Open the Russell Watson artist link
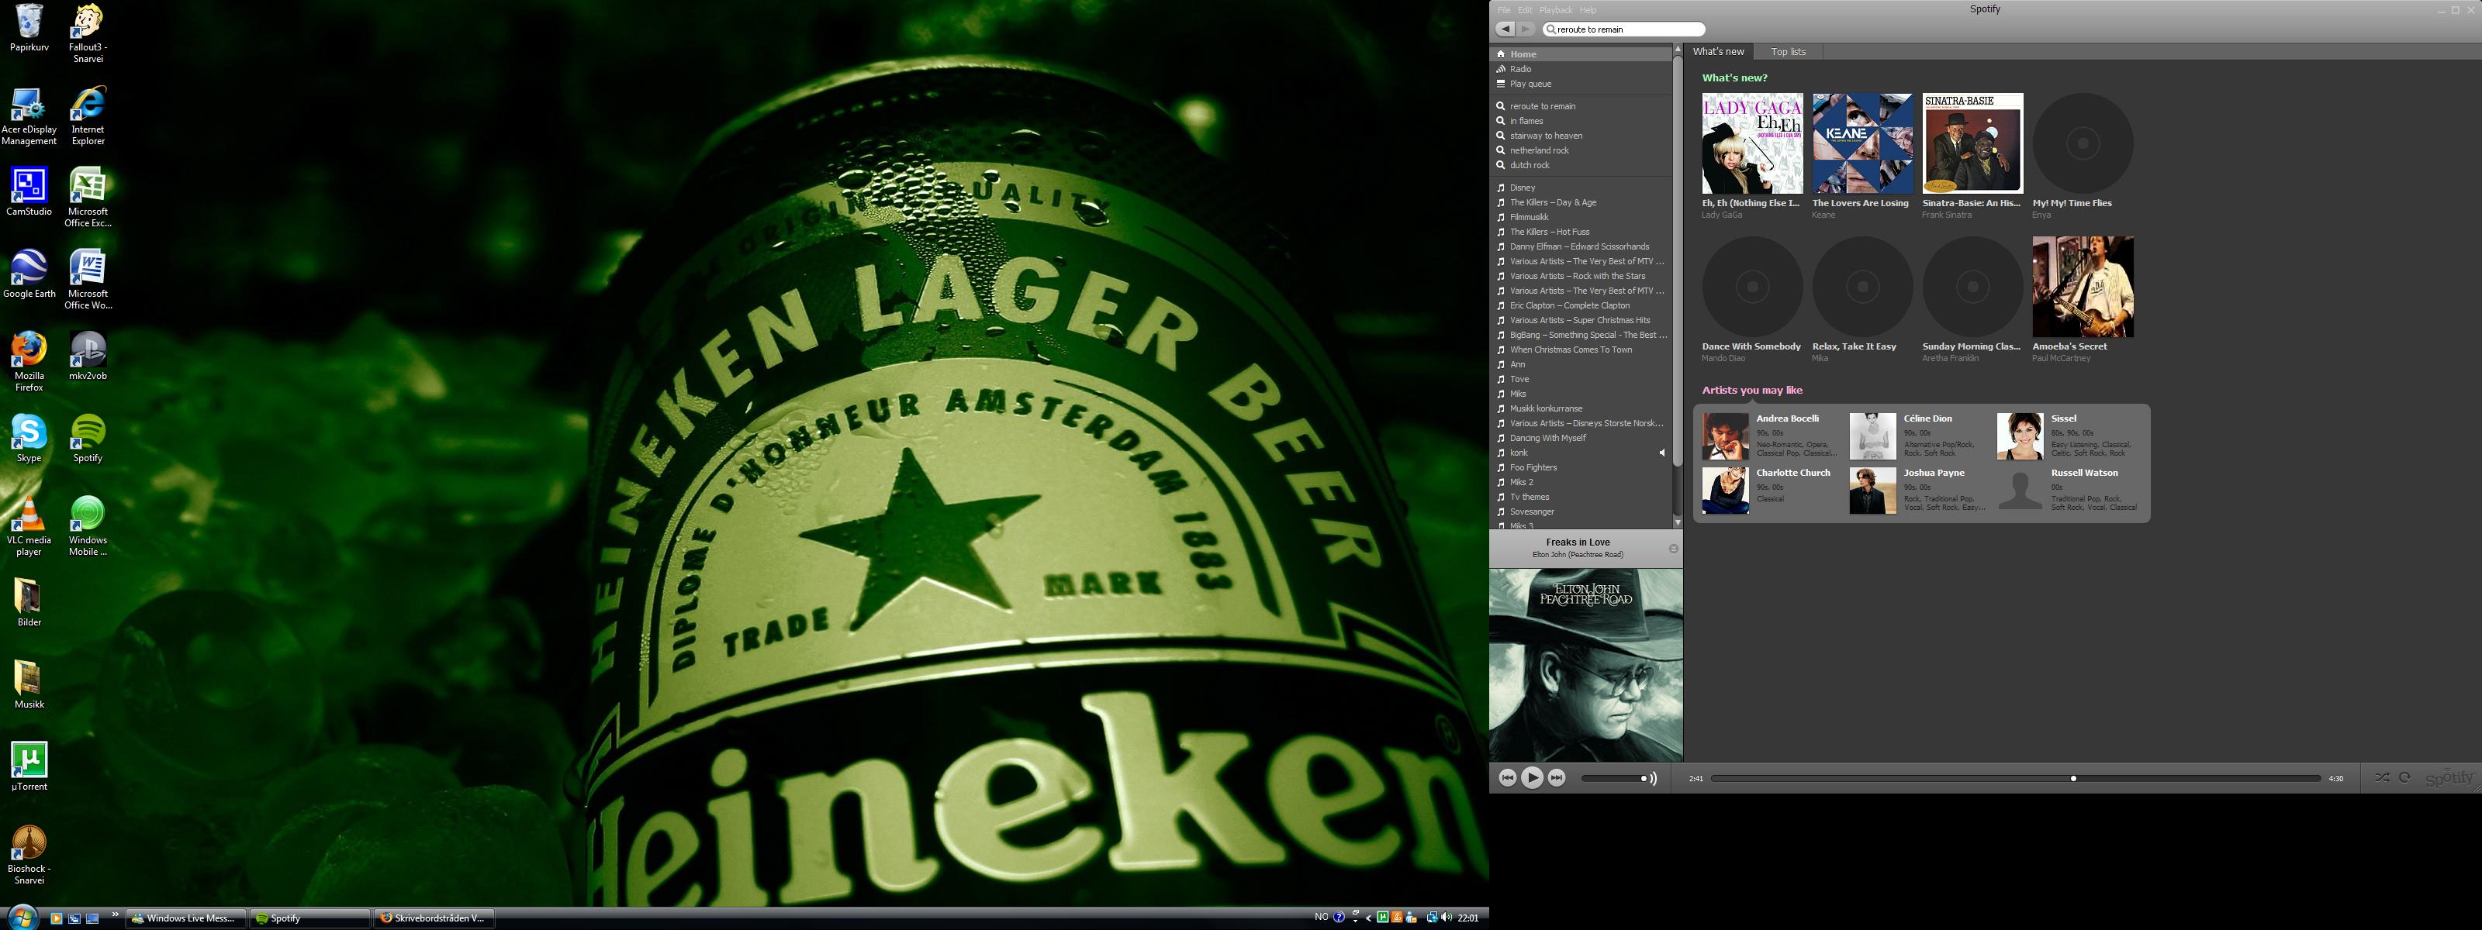This screenshot has width=2482, height=930. tap(2084, 473)
